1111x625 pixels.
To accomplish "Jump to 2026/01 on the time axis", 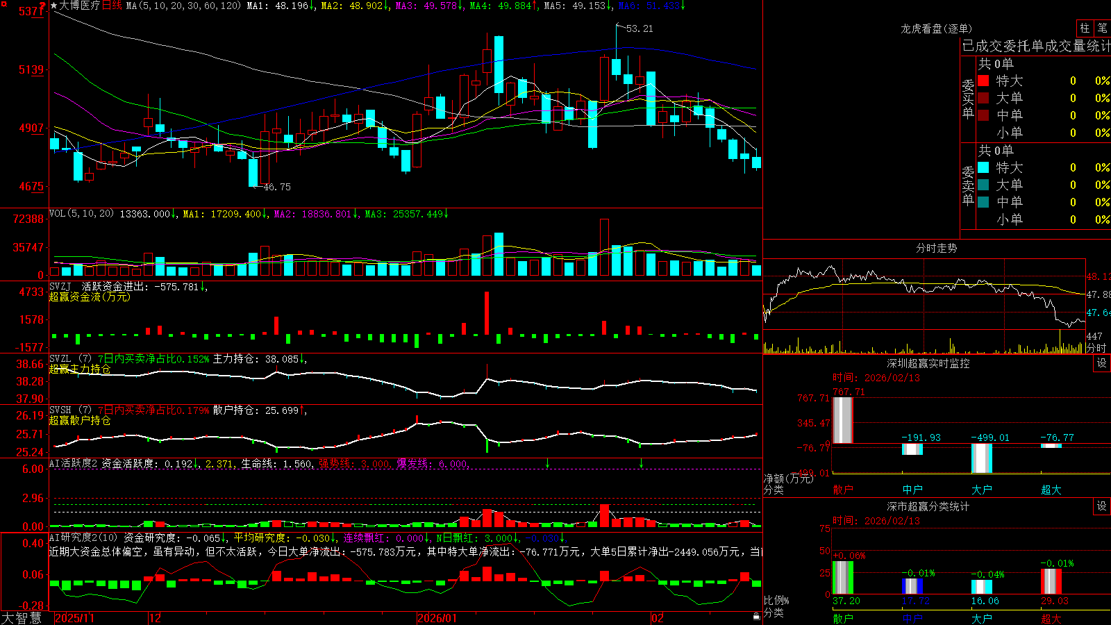I will tap(437, 618).
